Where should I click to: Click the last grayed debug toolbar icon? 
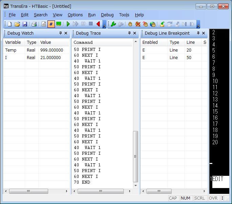coord(192,24)
